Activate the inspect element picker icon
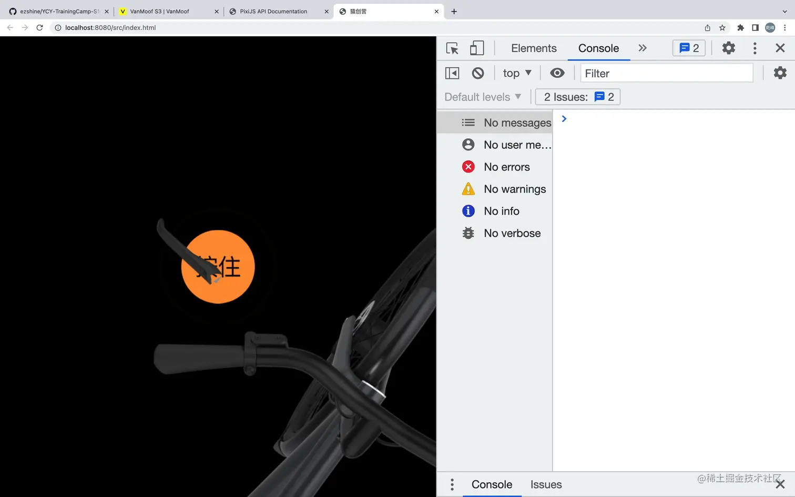The height and width of the screenshot is (497, 795). pyautogui.click(x=452, y=48)
